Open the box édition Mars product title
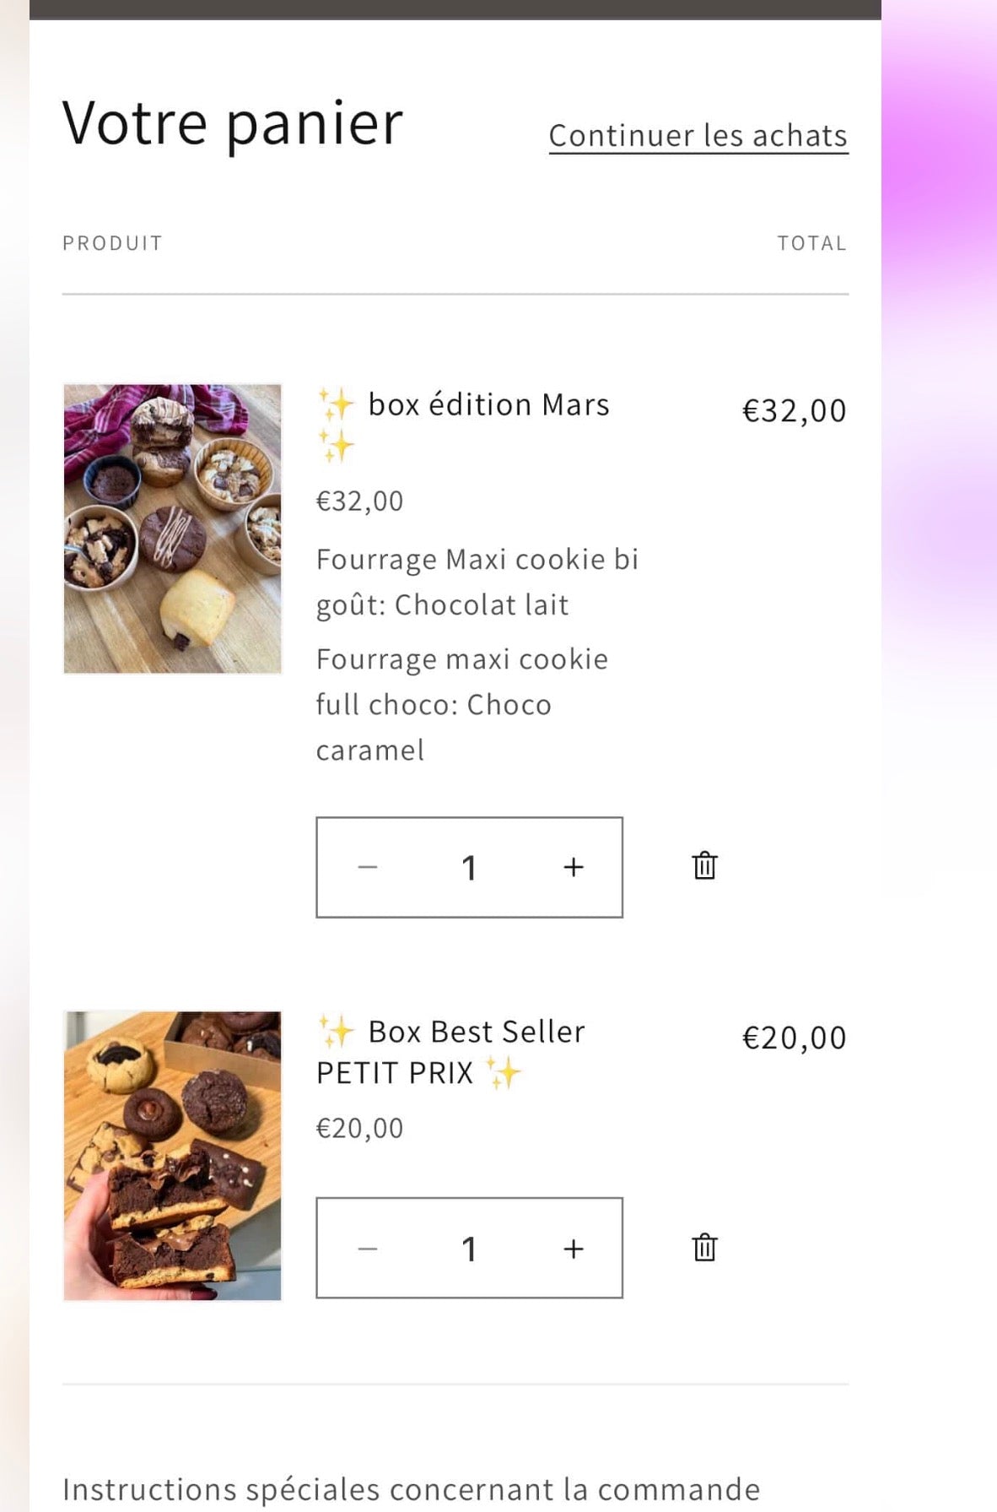Viewport: 997px width, 1512px height. tap(488, 404)
